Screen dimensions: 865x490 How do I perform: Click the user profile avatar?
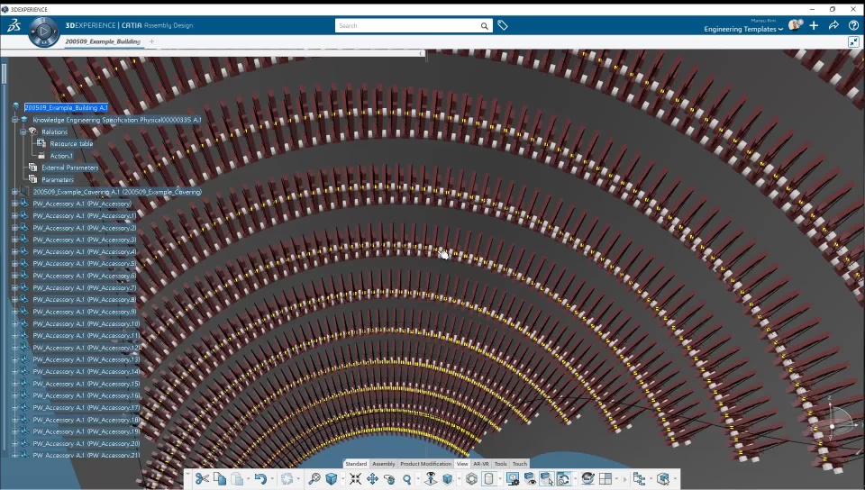click(x=795, y=25)
